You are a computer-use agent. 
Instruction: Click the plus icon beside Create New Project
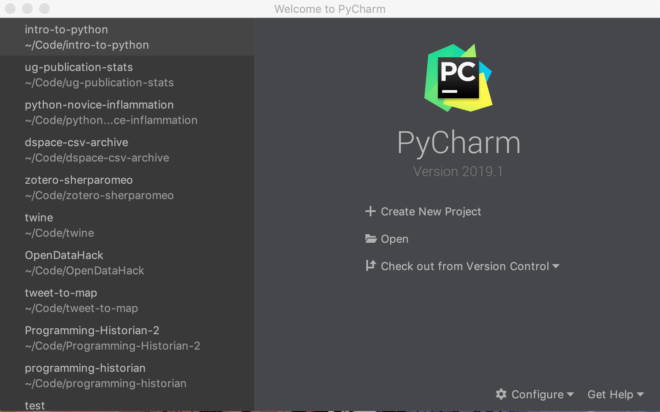tap(370, 211)
